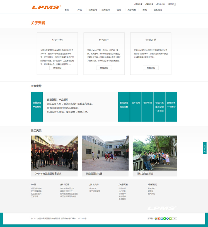Screen dimensions: 208x227
Task: Open the 2014年第四届篮球赛颁奖 photo
Action: click(54, 153)
